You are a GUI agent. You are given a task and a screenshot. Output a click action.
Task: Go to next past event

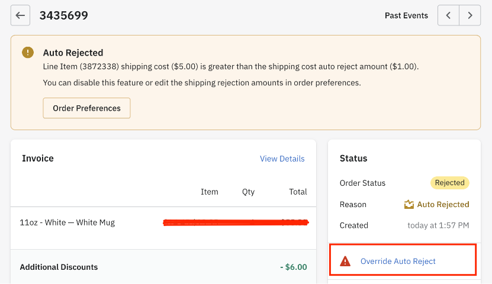470,15
